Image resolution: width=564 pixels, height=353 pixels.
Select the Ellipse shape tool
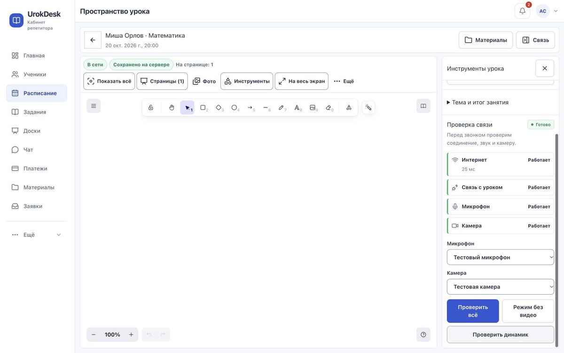pyautogui.click(x=235, y=107)
